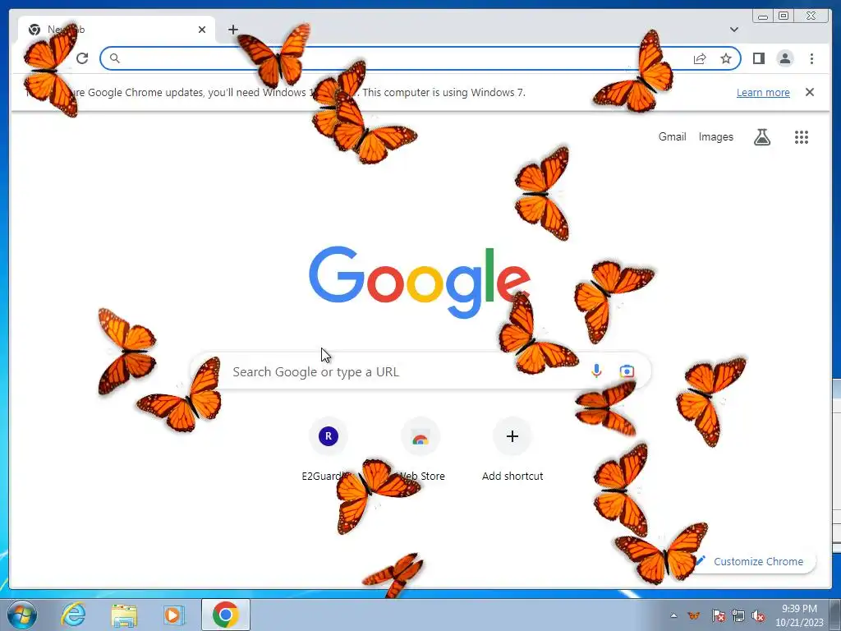Close the New Tab tab
Image resolution: width=841 pixels, height=631 pixels.
point(202,30)
